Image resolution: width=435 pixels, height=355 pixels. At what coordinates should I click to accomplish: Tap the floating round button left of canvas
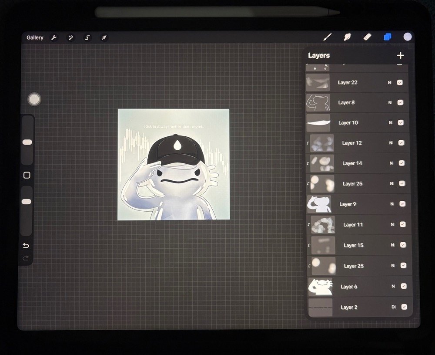pos(34,99)
